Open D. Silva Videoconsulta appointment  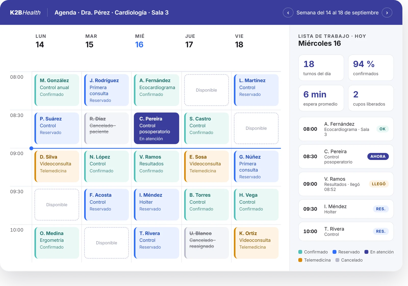[x=57, y=166]
